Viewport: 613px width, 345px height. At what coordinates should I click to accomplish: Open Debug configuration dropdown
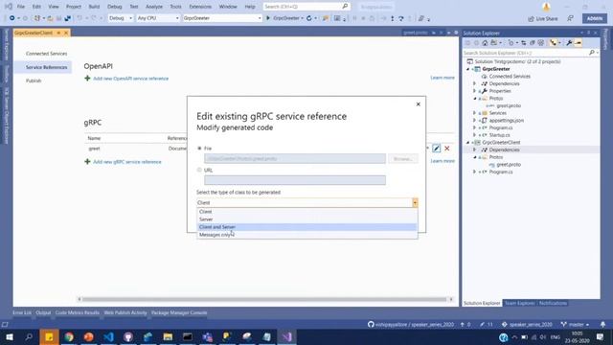[121, 18]
